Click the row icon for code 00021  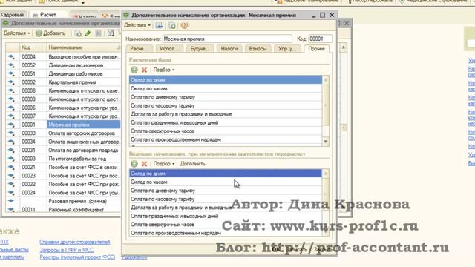click(12, 167)
